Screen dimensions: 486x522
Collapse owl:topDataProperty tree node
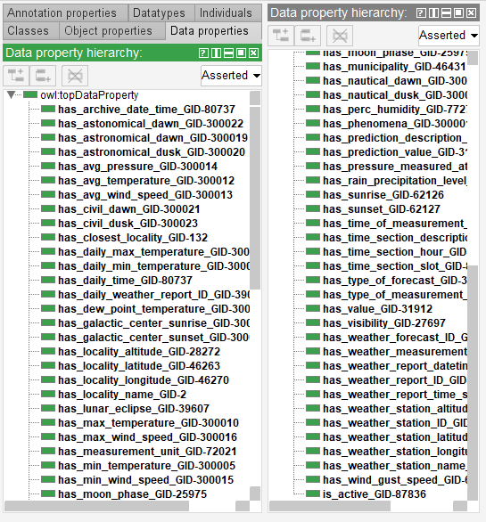pyautogui.click(x=11, y=95)
